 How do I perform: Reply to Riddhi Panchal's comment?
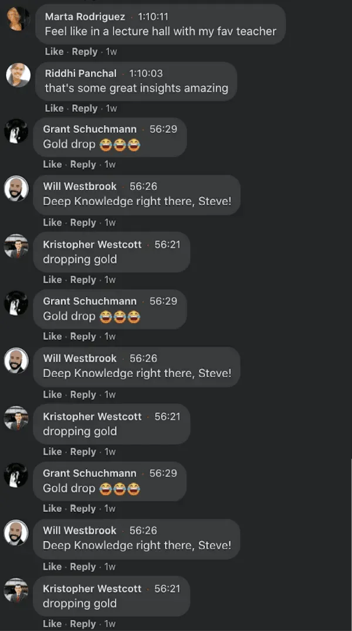coord(84,108)
